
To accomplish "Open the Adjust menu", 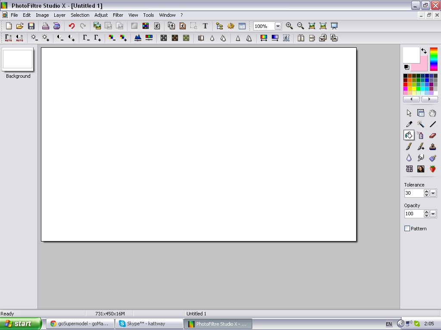I will coord(101,15).
